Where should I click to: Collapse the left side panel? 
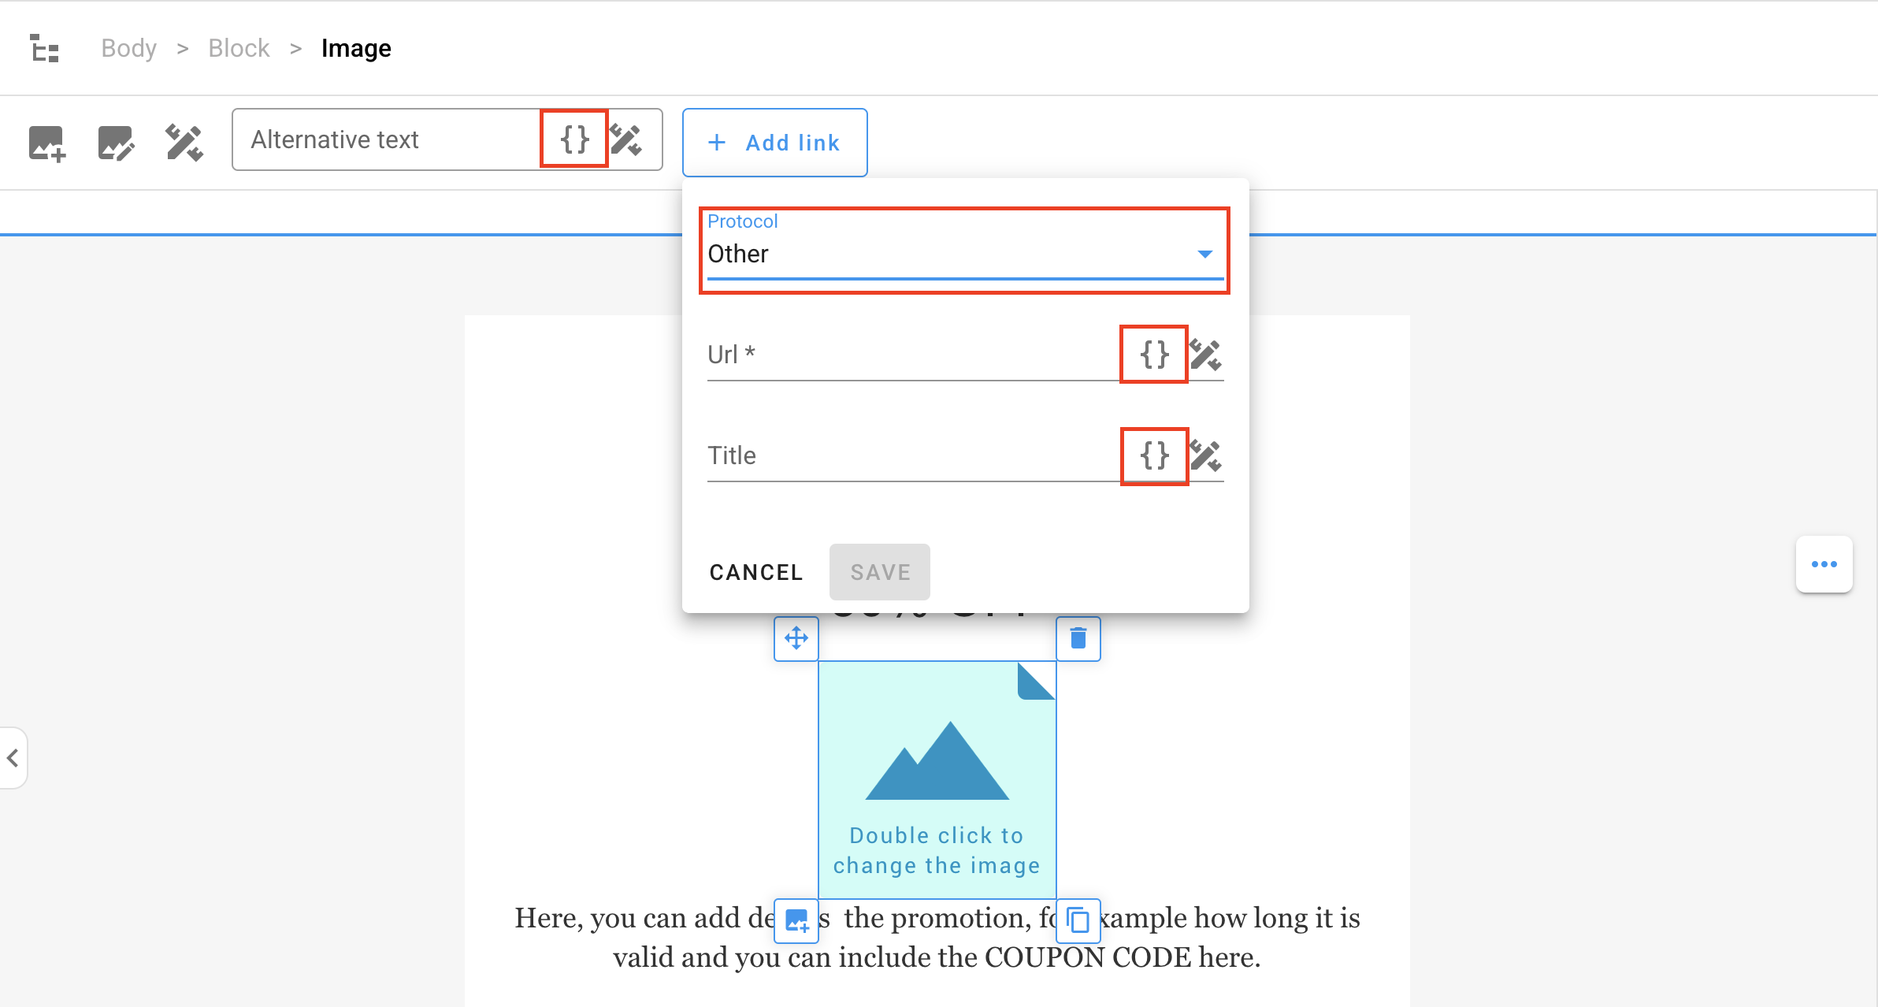13,758
